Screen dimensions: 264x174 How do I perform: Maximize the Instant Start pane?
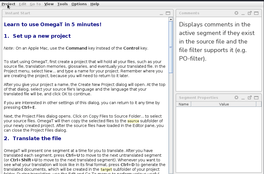[168, 13]
